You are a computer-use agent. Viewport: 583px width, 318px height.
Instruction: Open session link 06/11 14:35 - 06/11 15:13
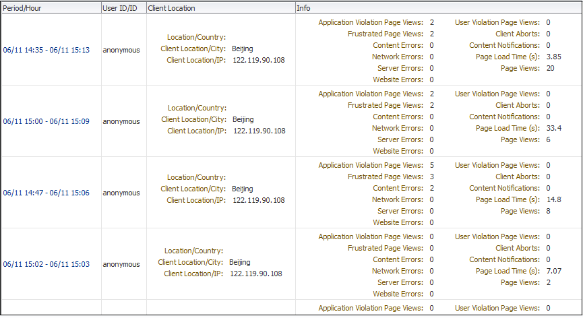[x=47, y=50]
